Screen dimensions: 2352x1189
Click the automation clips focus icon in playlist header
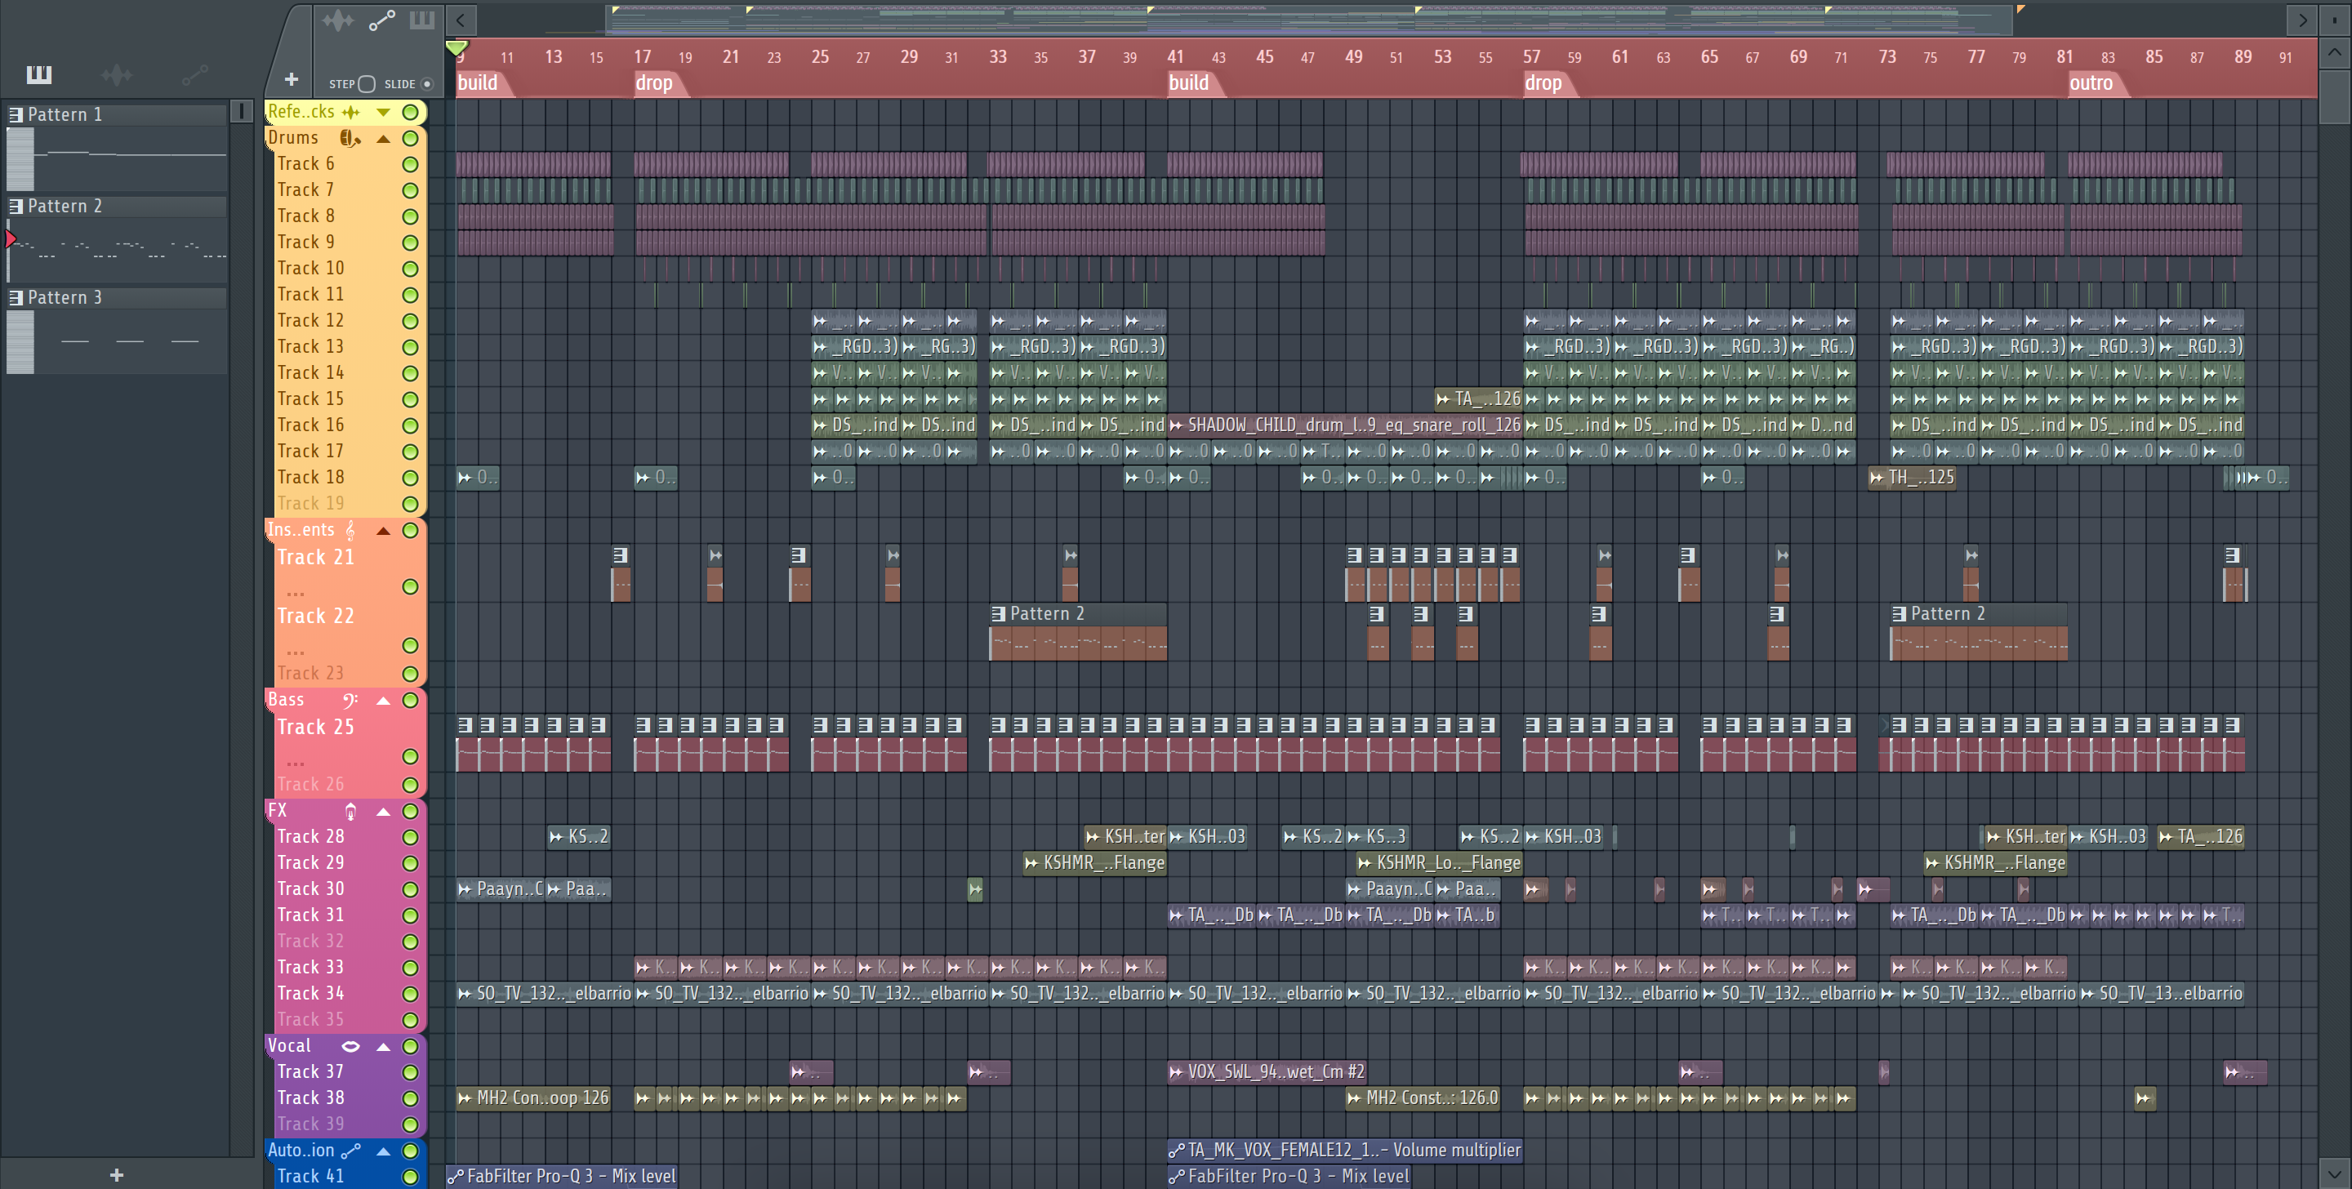coord(381,20)
